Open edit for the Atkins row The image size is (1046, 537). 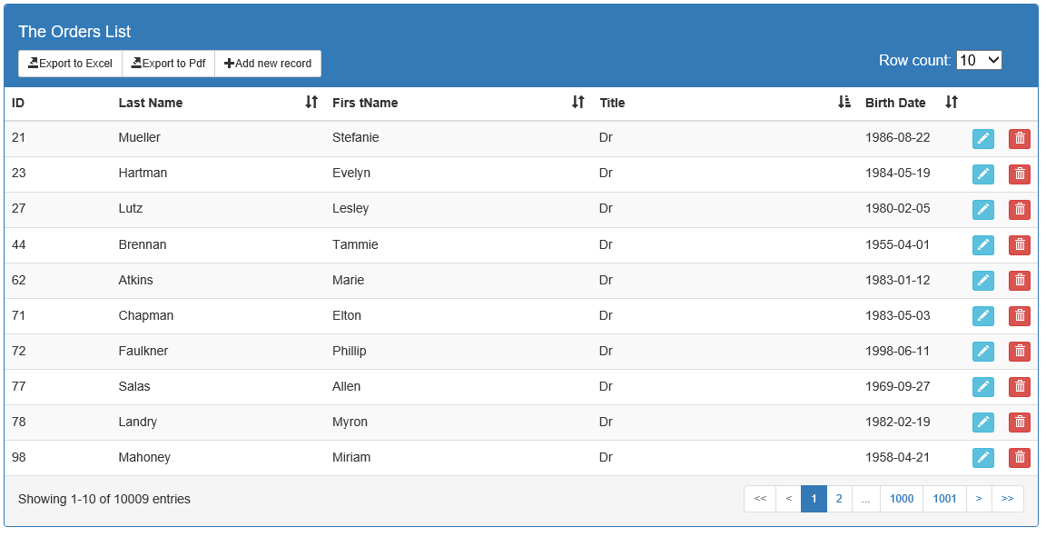982,281
